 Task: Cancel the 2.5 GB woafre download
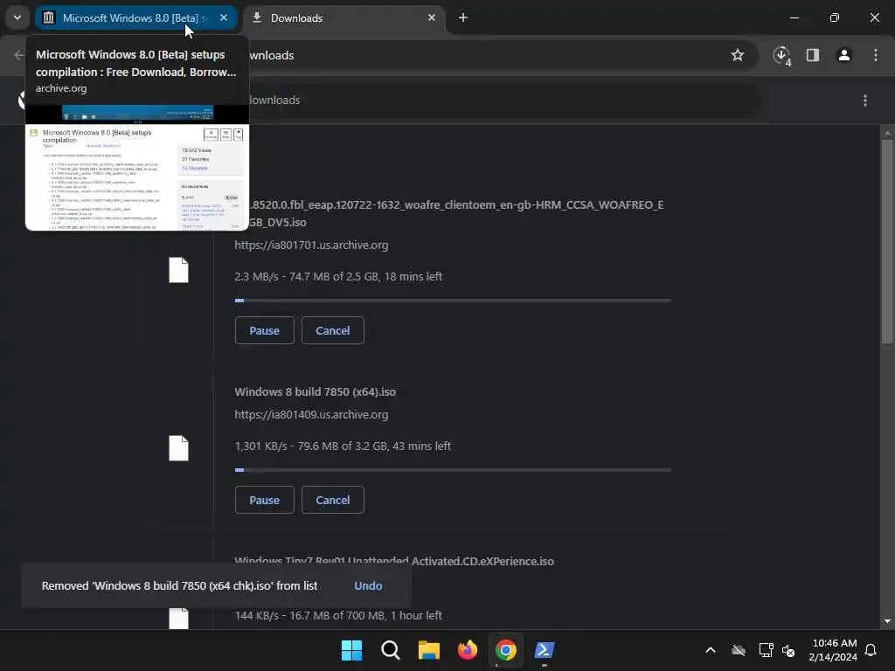click(x=333, y=330)
